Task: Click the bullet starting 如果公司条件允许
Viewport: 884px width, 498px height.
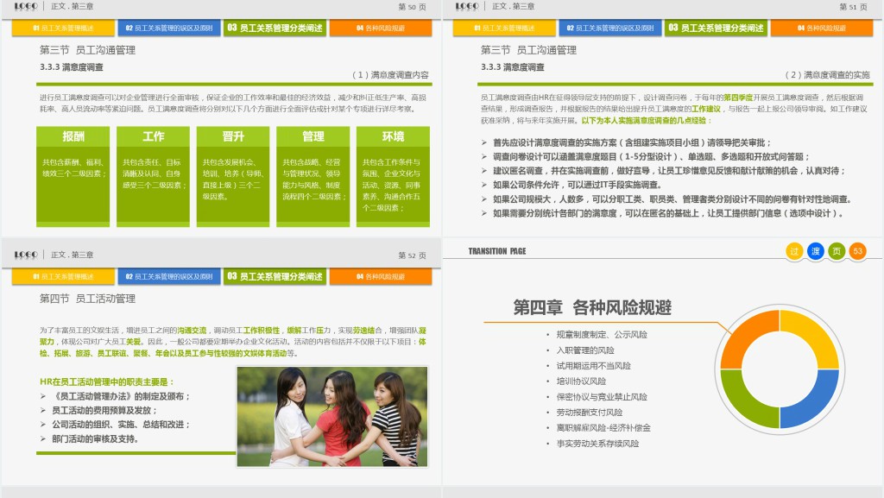Action: coord(577,185)
